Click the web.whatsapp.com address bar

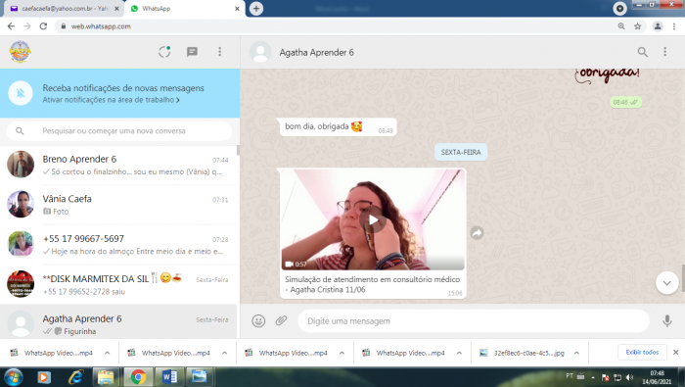click(x=337, y=26)
